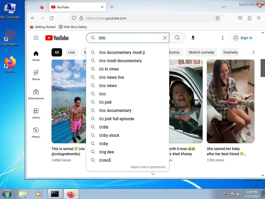Image resolution: width=265 pixels, height=199 pixels.
Task: Open Getting Started bookmark
Action: click(43, 27)
